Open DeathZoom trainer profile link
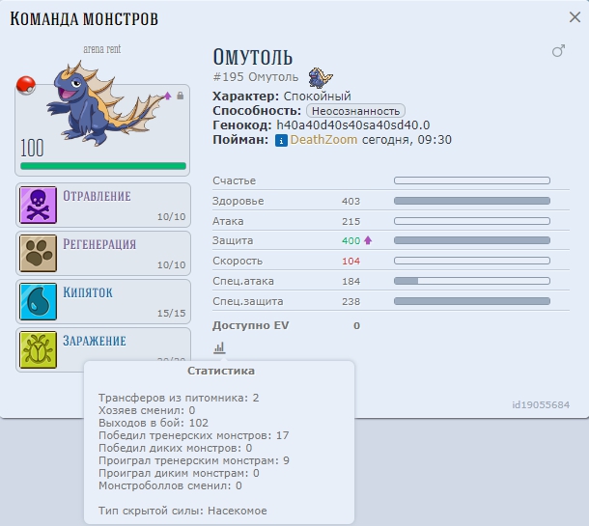589x526 pixels. click(x=323, y=140)
